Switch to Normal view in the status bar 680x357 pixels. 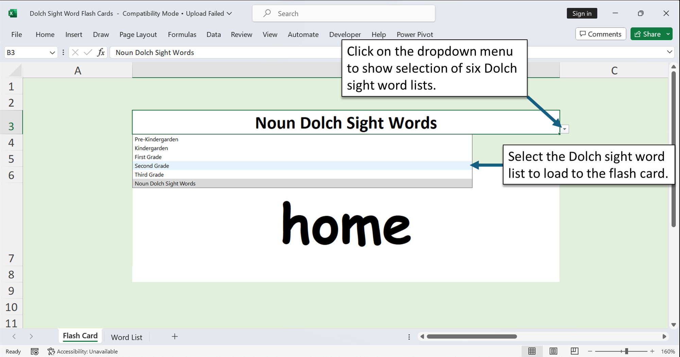(x=532, y=351)
